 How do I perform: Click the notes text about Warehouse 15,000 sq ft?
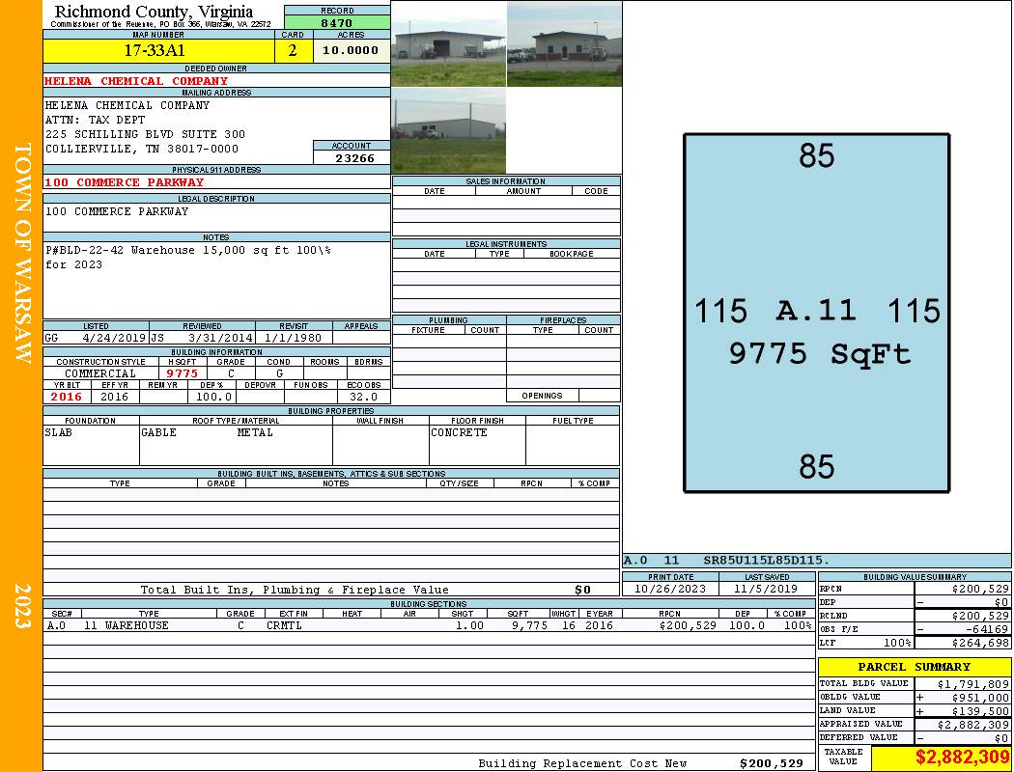187,251
